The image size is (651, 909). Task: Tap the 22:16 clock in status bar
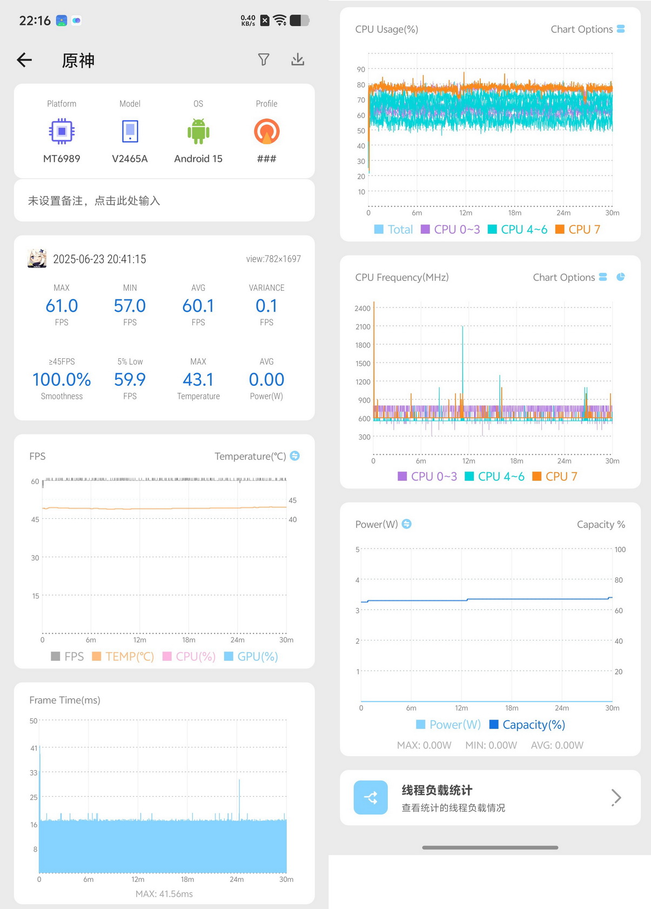[35, 21]
